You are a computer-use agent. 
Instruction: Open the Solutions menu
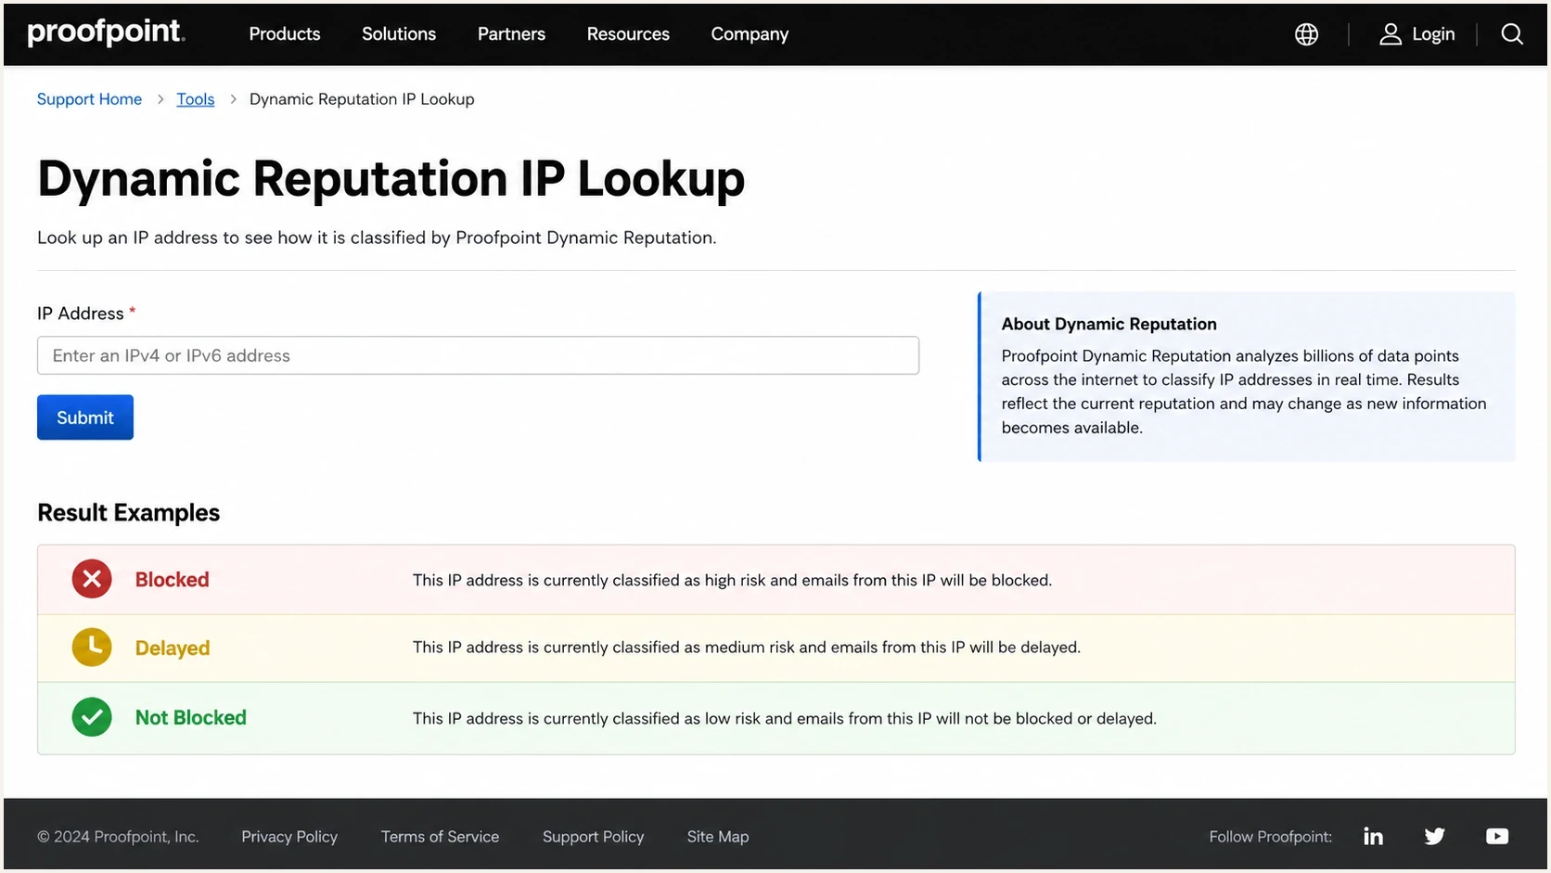click(x=399, y=34)
